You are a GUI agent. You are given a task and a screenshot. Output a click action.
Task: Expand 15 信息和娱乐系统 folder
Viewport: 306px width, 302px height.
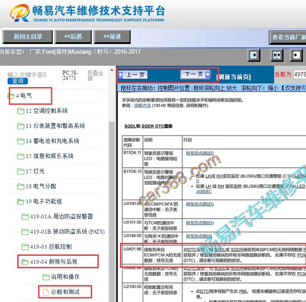pyautogui.click(x=50, y=156)
